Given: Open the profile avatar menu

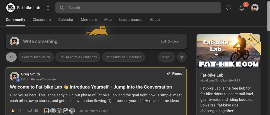Looking at the screenshot, I should tap(255, 8).
